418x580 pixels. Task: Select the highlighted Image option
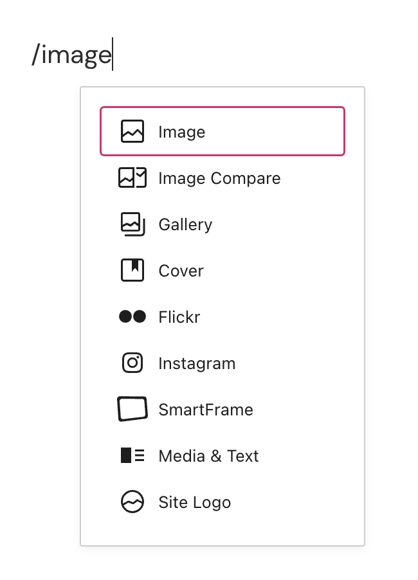[223, 131]
